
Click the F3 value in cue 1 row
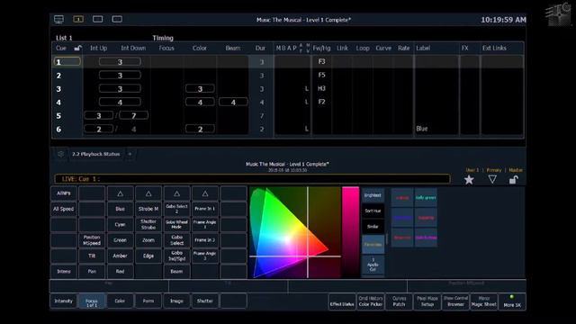pyautogui.click(x=321, y=62)
